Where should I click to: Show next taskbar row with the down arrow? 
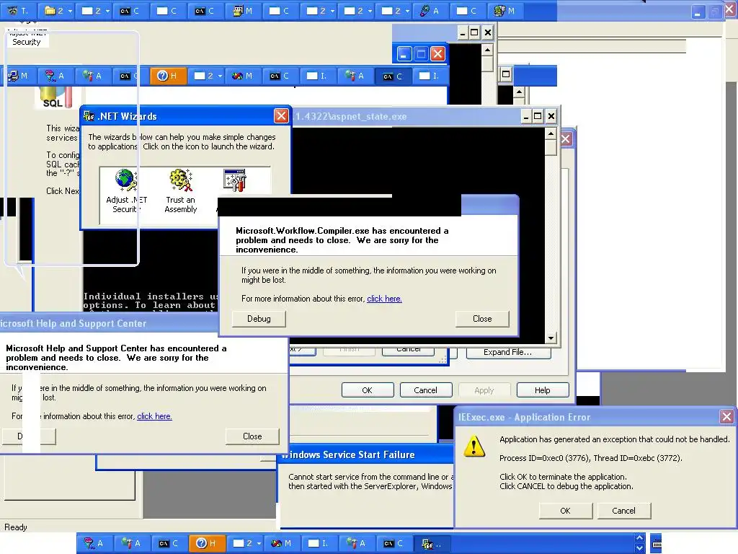coord(639,549)
